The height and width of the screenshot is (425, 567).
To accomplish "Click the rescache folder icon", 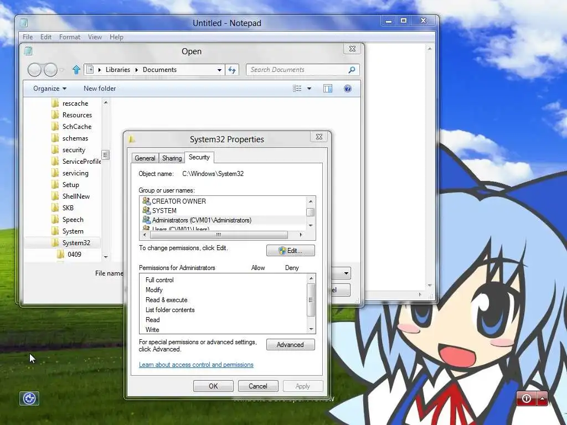I will click(x=55, y=103).
